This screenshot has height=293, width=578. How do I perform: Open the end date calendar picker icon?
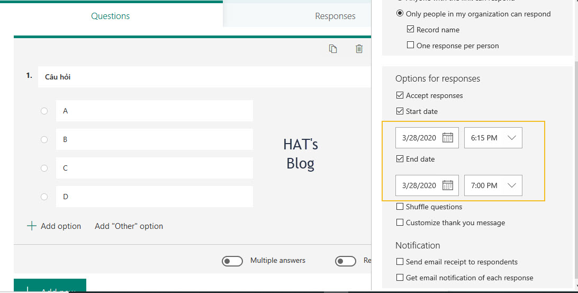click(447, 185)
